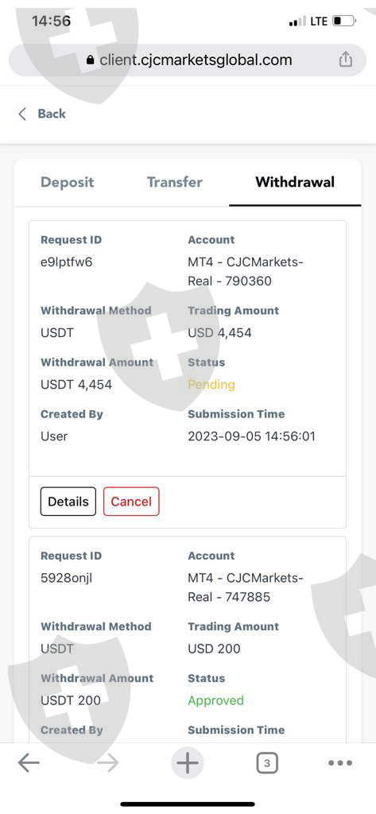Open Details for request e9lptfw6
The width and height of the screenshot is (376, 814).
(x=68, y=502)
